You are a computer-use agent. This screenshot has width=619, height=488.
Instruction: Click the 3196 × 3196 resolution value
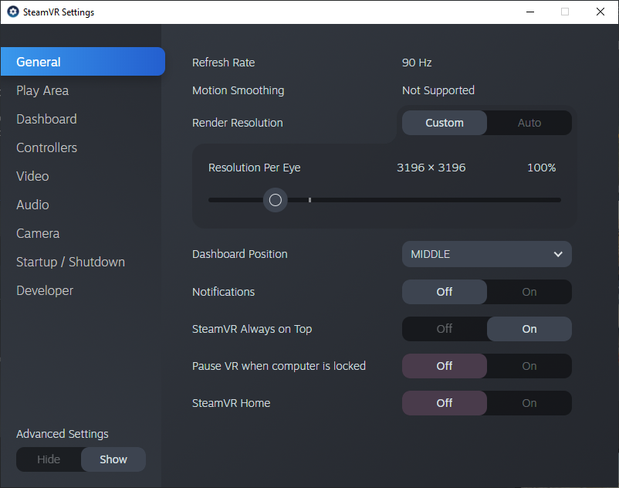pos(431,168)
